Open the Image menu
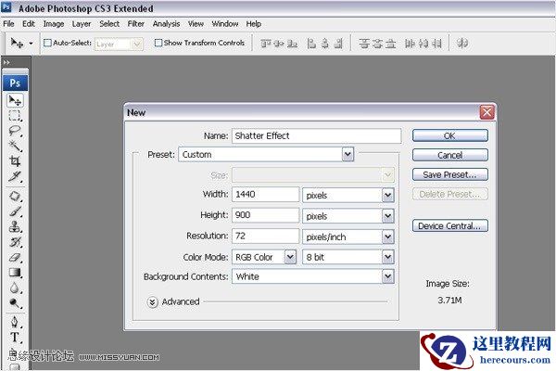 [54, 24]
